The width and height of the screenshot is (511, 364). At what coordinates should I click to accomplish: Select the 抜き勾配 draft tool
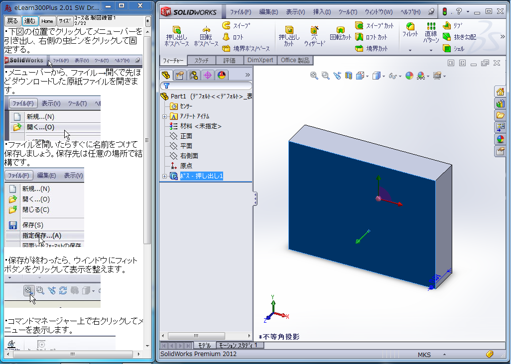pyautogui.click(x=460, y=37)
